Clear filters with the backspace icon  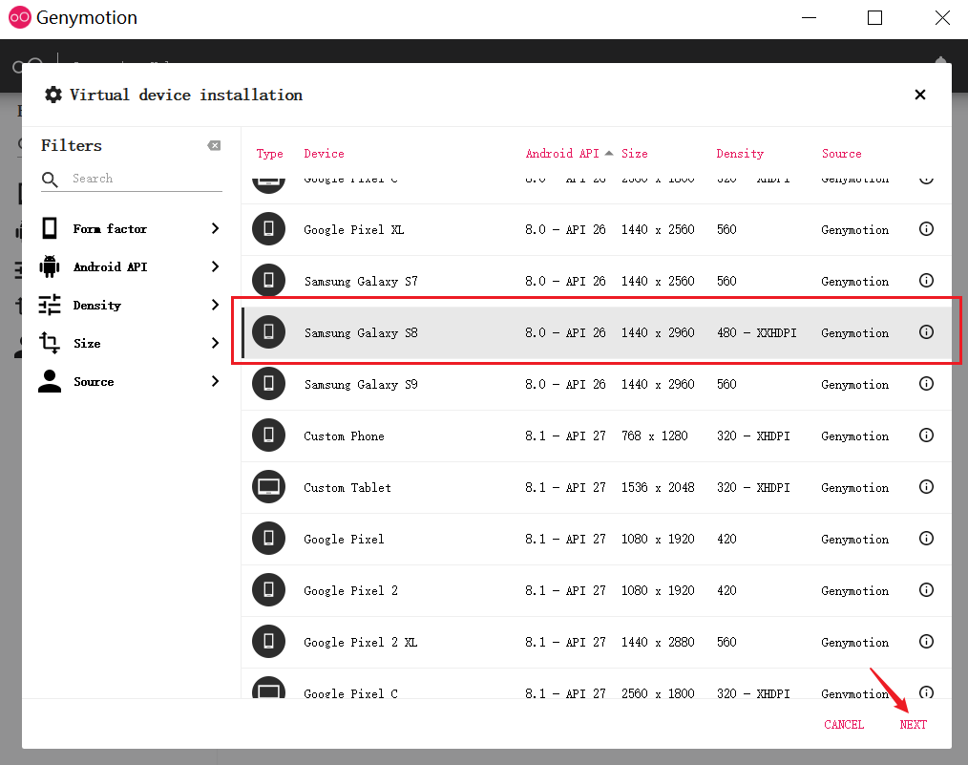(214, 146)
